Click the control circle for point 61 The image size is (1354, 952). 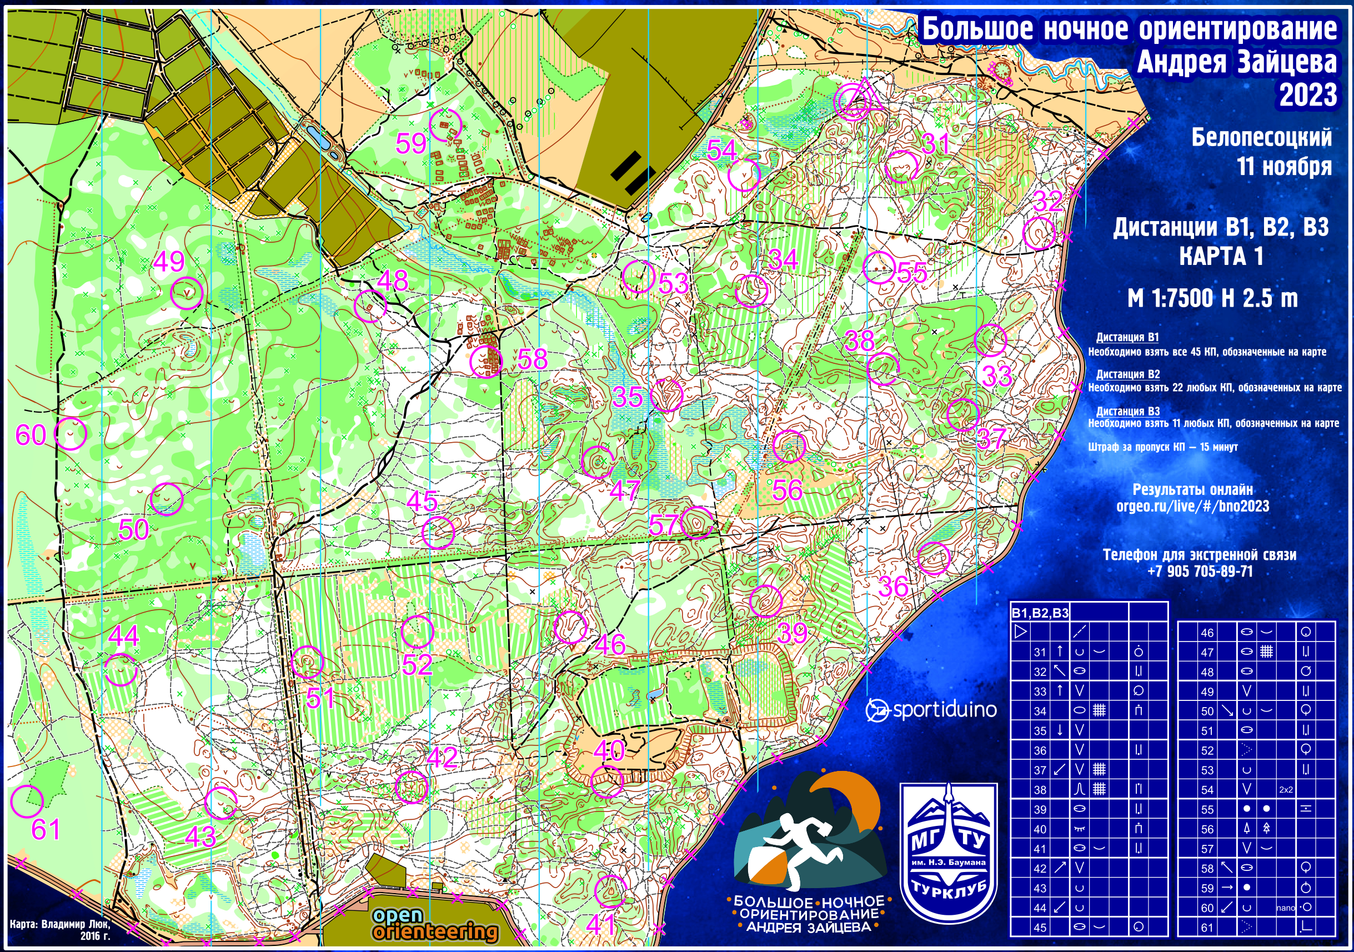[x=27, y=801]
